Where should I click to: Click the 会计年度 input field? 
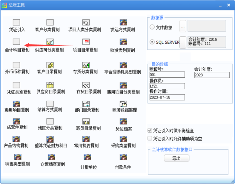click(x=212, y=75)
